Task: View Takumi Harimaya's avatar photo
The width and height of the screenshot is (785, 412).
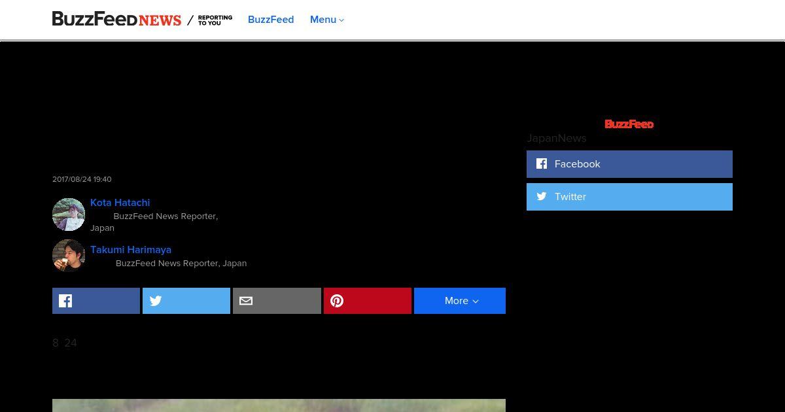Action: coord(69,255)
